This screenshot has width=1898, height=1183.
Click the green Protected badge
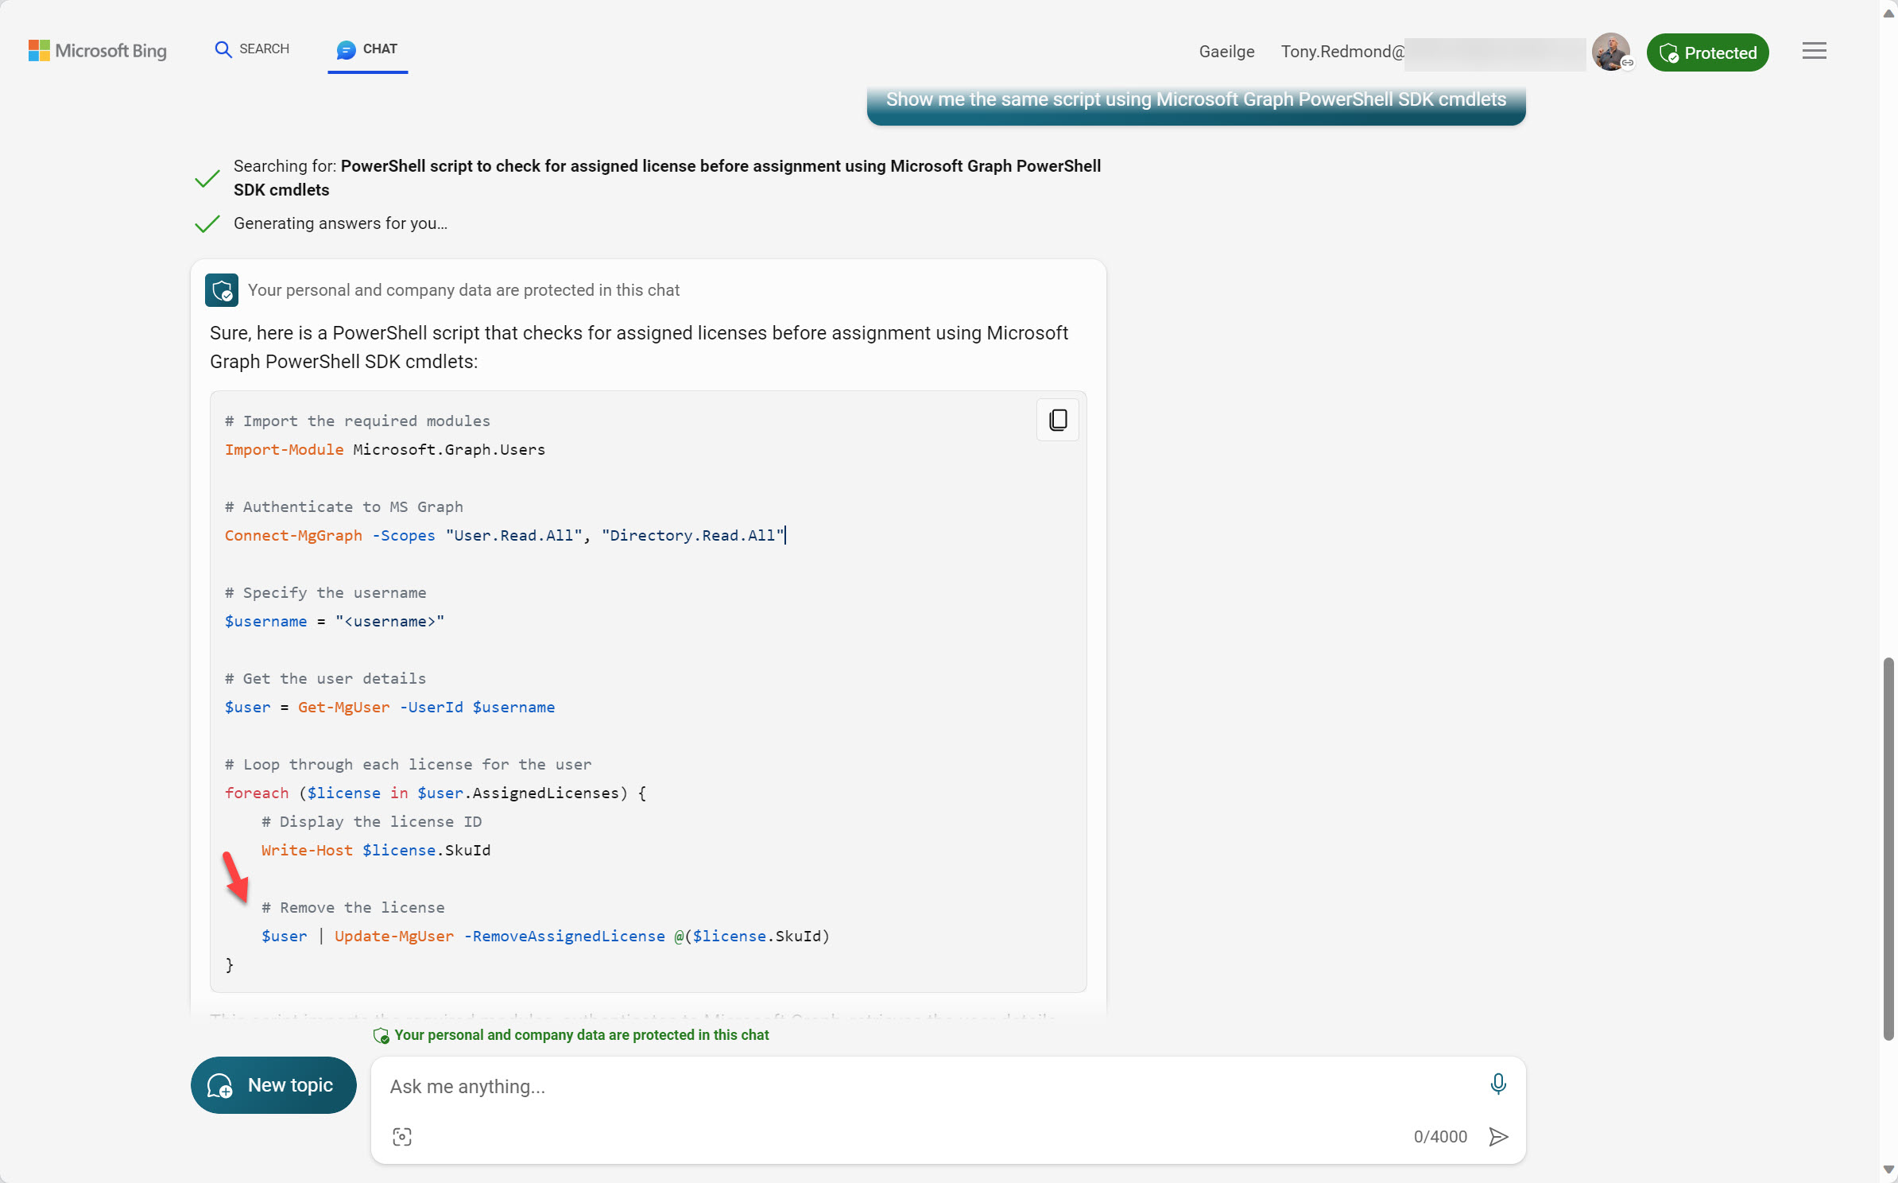click(x=1707, y=52)
